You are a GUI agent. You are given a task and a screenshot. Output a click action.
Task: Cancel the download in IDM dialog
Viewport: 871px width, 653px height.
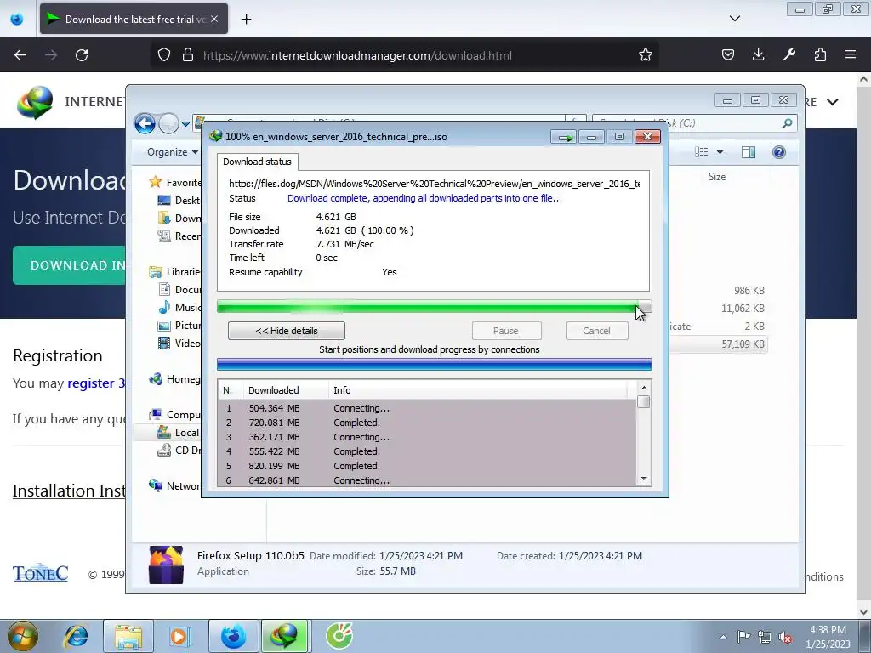click(596, 331)
